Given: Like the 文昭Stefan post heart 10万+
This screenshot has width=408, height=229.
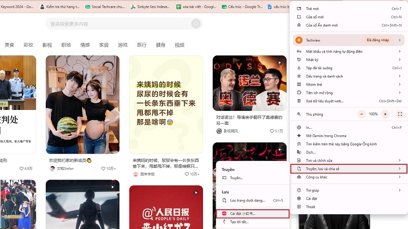Looking at the screenshot, I should 104,168.
